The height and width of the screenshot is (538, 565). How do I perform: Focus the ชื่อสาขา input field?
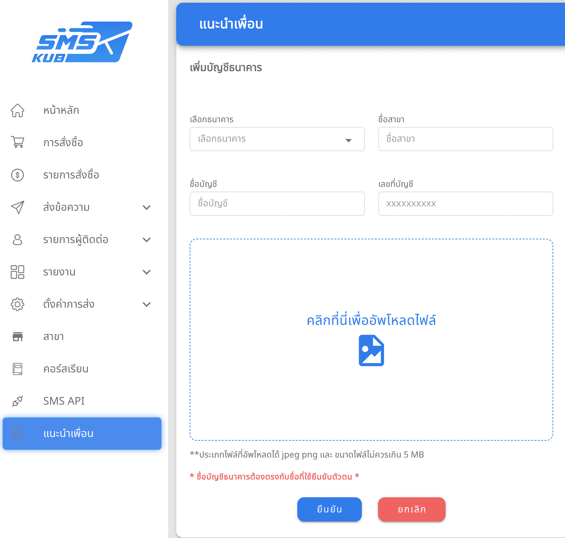(x=465, y=139)
